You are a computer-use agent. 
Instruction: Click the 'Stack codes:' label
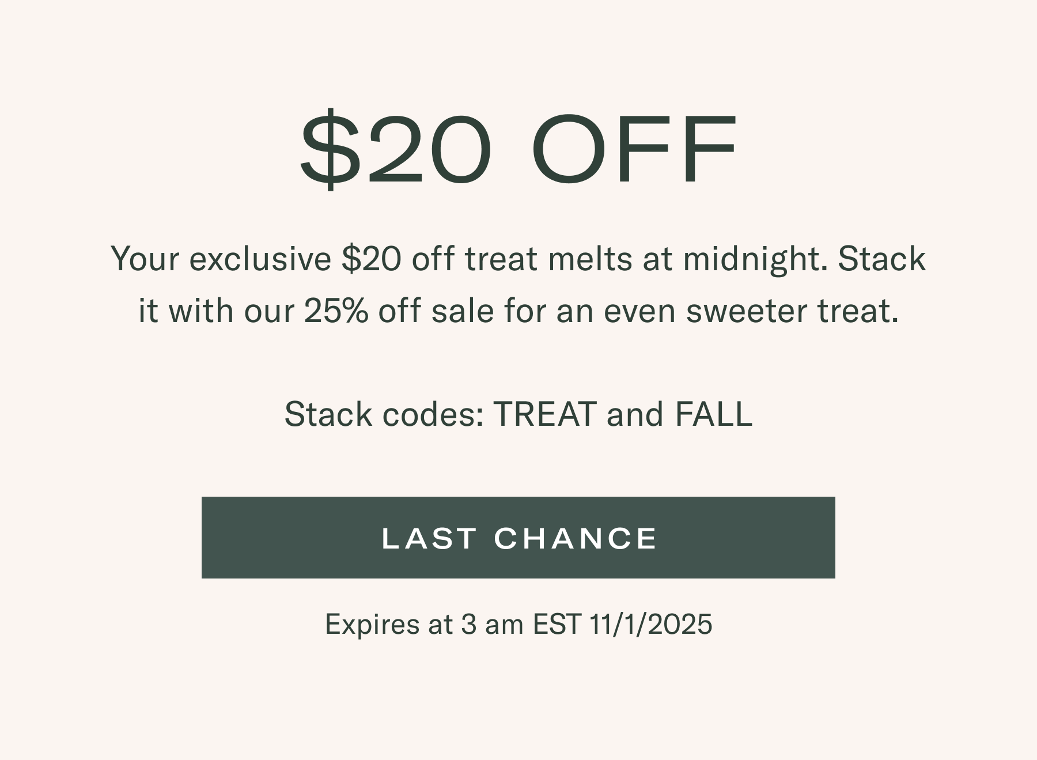click(384, 414)
